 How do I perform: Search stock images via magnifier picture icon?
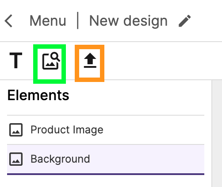click(x=51, y=61)
